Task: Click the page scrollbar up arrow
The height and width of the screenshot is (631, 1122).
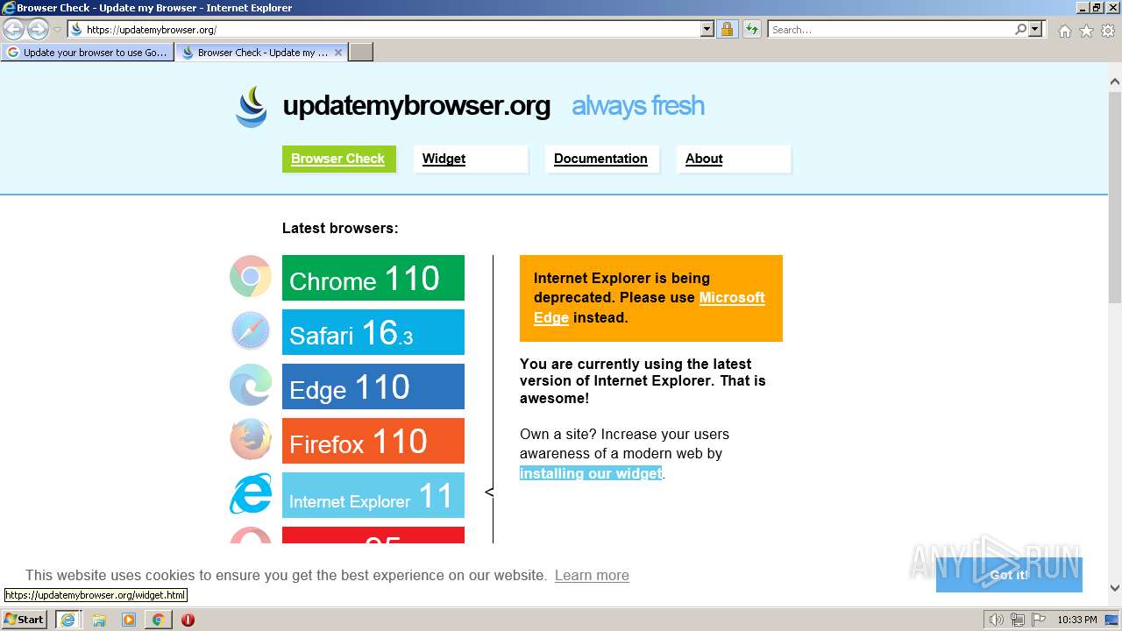Action: [x=1114, y=82]
